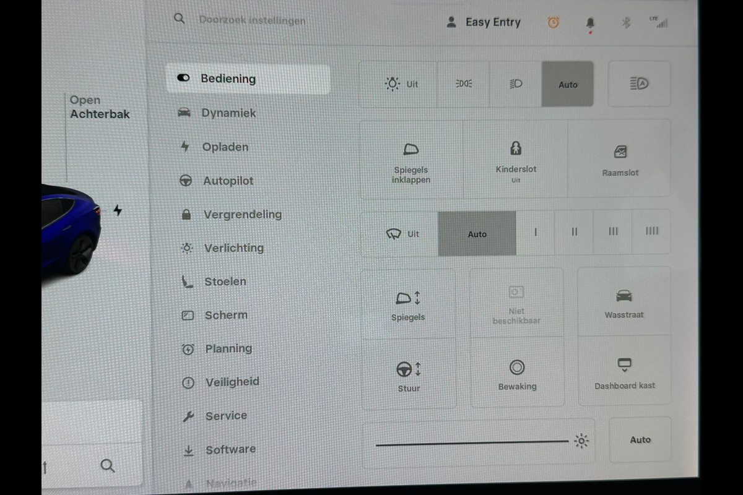Image resolution: width=743 pixels, height=495 pixels.
Task: Set wipers to Auto mode
Action: (477, 234)
